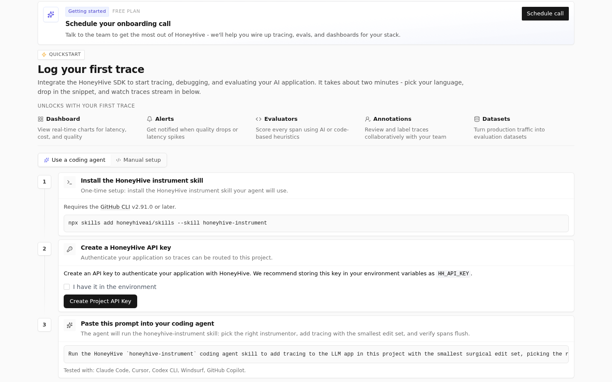The height and width of the screenshot is (382, 612).
Task: Click the npx skills add command box
Action: tap(316, 223)
